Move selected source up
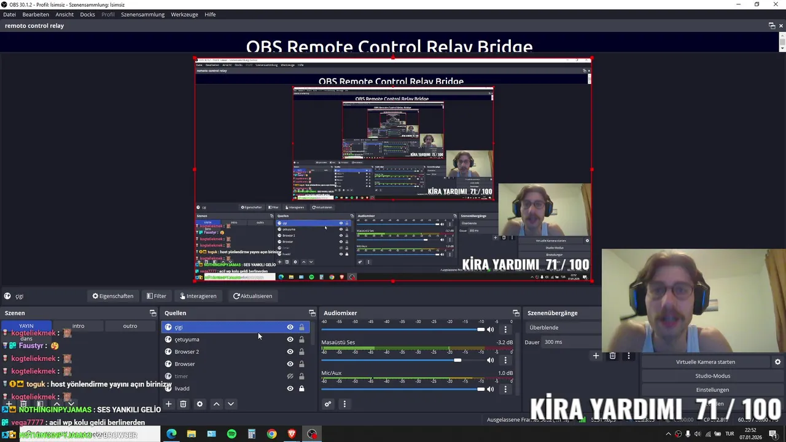The height and width of the screenshot is (442, 786). click(216, 404)
